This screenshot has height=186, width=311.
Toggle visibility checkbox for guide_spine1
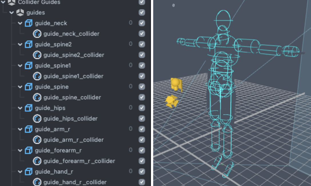pos(142,65)
